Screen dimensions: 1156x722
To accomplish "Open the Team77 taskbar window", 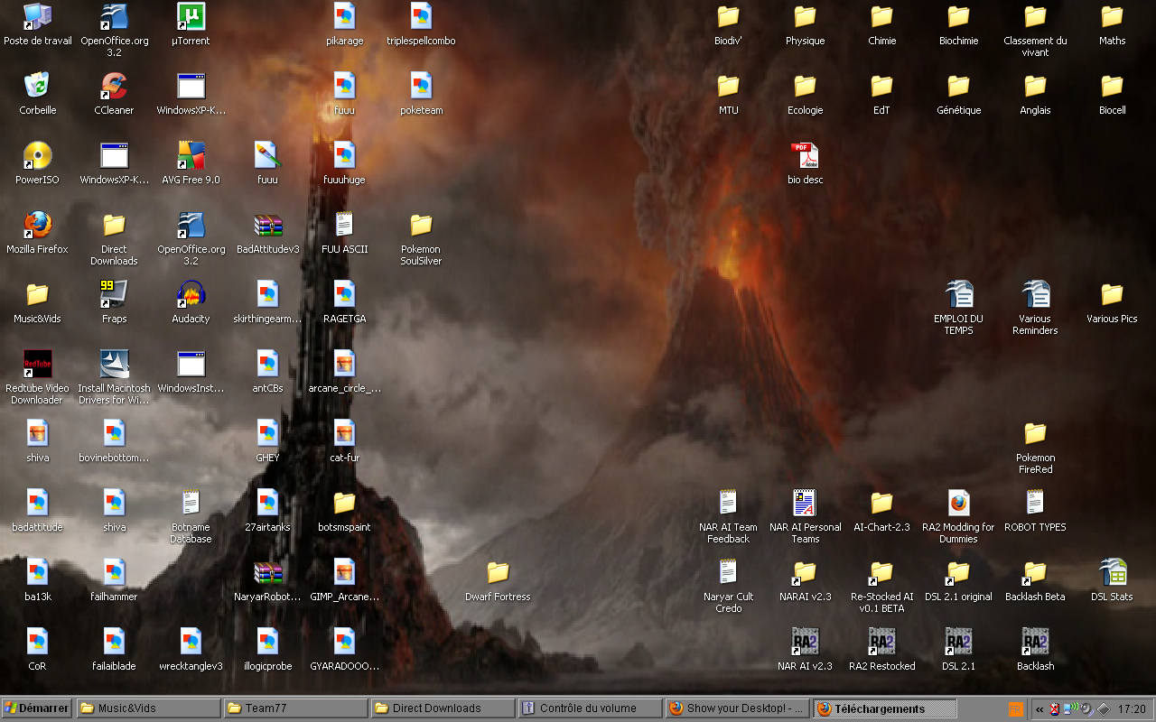I will tap(295, 708).
